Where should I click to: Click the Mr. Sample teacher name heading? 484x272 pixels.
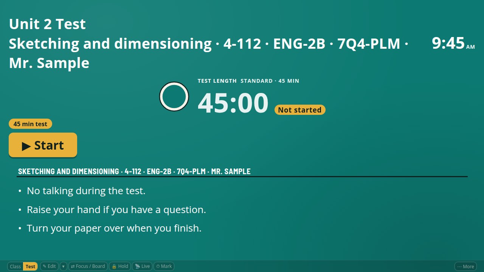pyautogui.click(x=49, y=63)
